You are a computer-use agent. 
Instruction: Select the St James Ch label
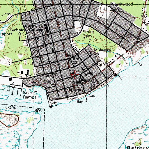point(102,52)
